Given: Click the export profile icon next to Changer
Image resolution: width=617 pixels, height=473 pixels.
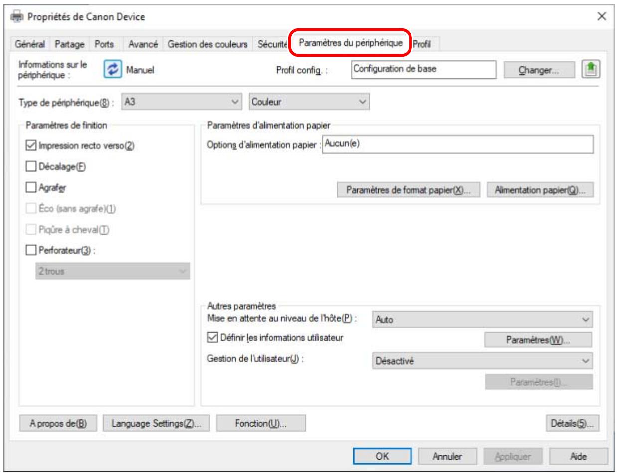Looking at the screenshot, I should [x=591, y=70].
